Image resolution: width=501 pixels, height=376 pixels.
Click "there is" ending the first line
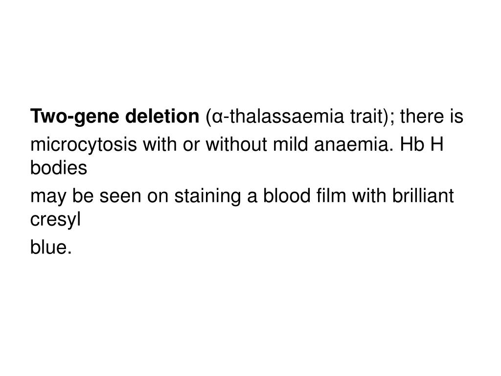click(x=432, y=116)
